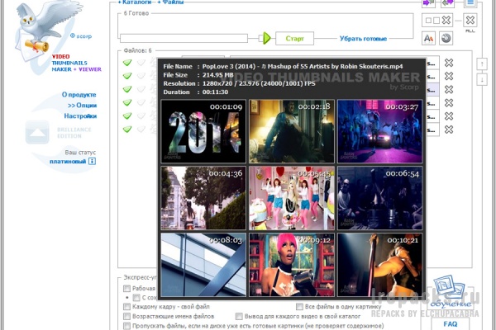The width and height of the screenshot is (496, 330).
Task: Click the 00:11:30 duration value
Action: (x=215, y=92)
